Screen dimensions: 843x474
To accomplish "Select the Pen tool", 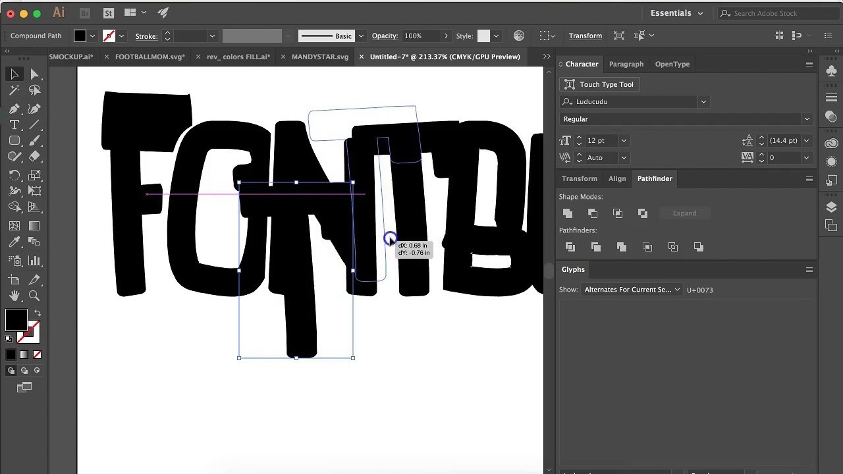I will 14,109.
